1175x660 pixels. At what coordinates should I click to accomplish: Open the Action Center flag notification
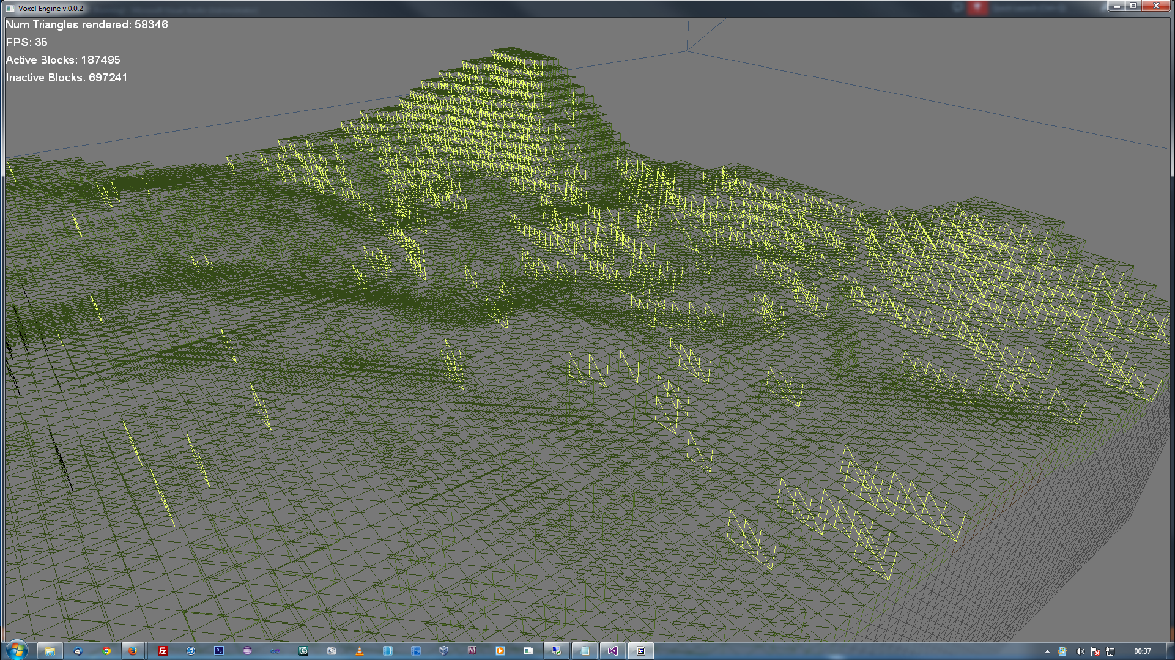(1095, 651)
